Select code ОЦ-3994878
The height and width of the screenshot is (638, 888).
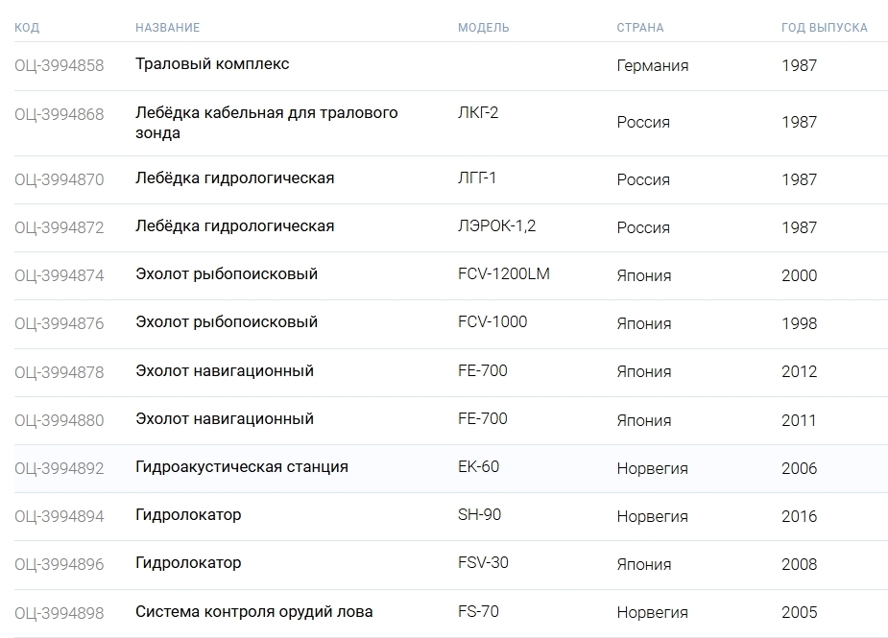click(59, 372)
